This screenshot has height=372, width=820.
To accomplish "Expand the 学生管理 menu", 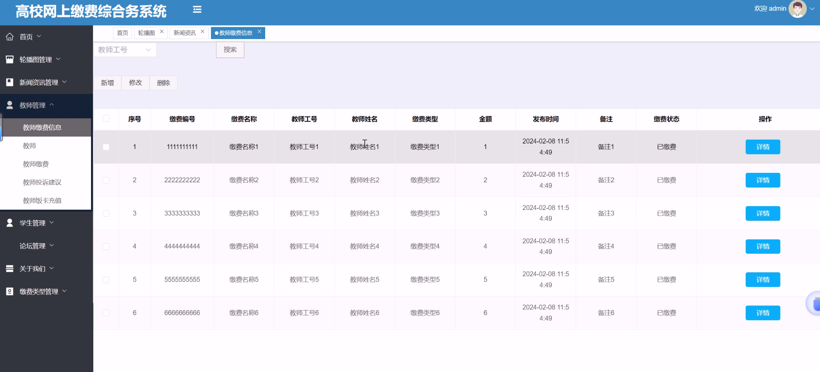I will 46,223.
